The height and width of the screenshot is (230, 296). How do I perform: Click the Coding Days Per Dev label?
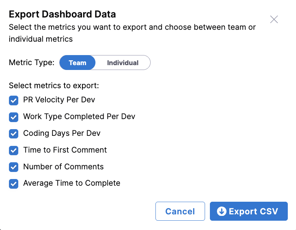[x=62, y=133]
